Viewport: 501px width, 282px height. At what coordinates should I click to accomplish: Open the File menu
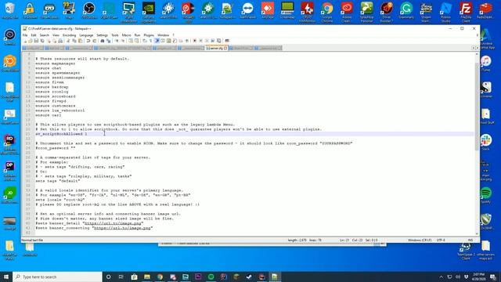[25, 35]
